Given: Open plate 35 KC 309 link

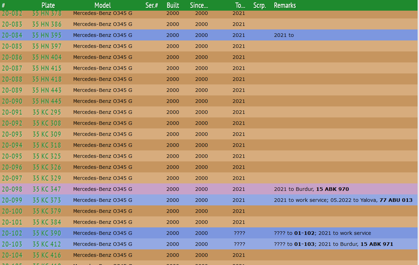Looking at the screenshot, I should coord(47,134).
